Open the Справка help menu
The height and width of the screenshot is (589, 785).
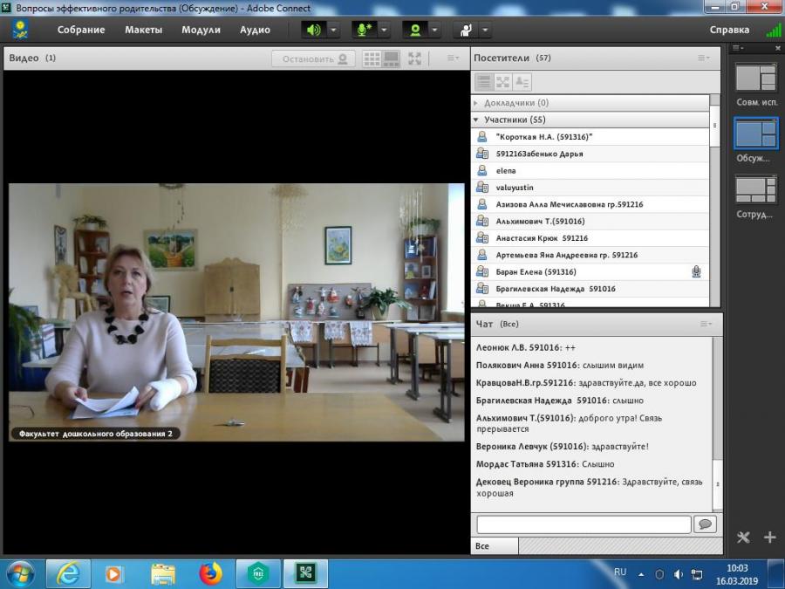(729, 30)
